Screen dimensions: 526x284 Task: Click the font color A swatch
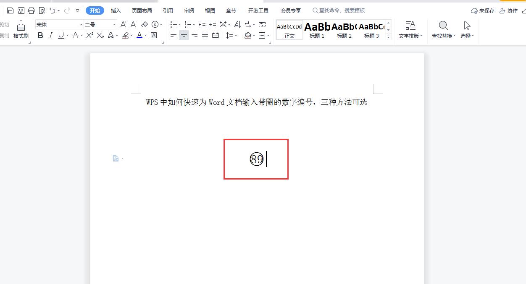(139, 36)
